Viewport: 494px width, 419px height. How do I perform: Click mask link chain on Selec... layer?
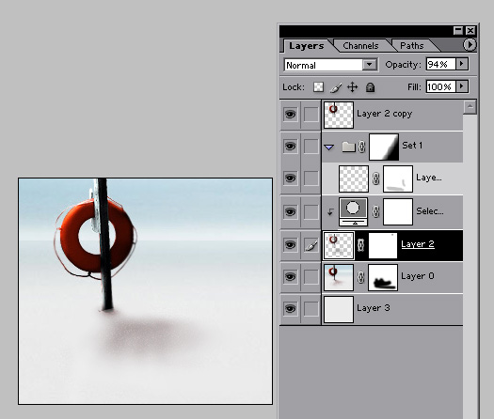pos(375,211)
